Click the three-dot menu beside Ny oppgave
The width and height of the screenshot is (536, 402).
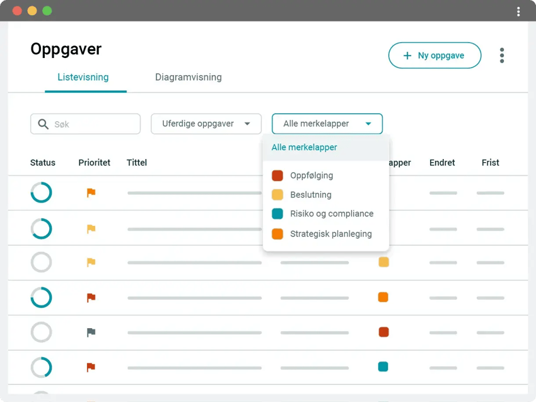tap(502, 56)
